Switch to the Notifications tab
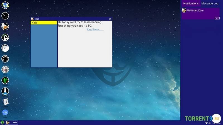Image resolution: width=223 pixels, height=125 pixels. (x=191, y=4)
